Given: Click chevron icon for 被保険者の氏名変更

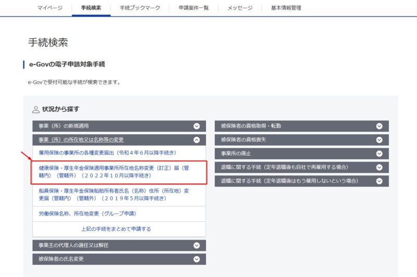Looking at the screenshot, I should click(x=197, y=259).
